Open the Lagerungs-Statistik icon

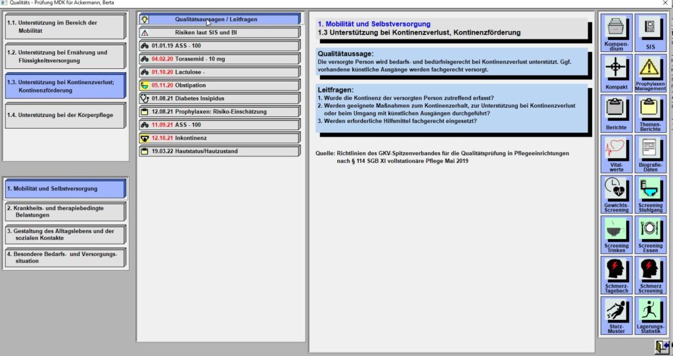[650, 315]
